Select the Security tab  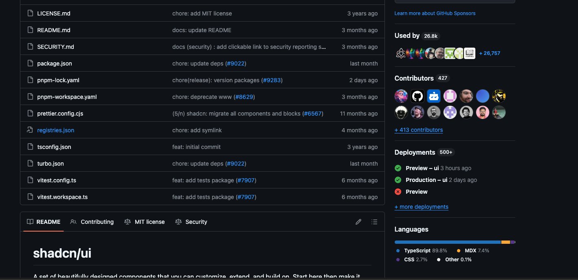point(191,222)
